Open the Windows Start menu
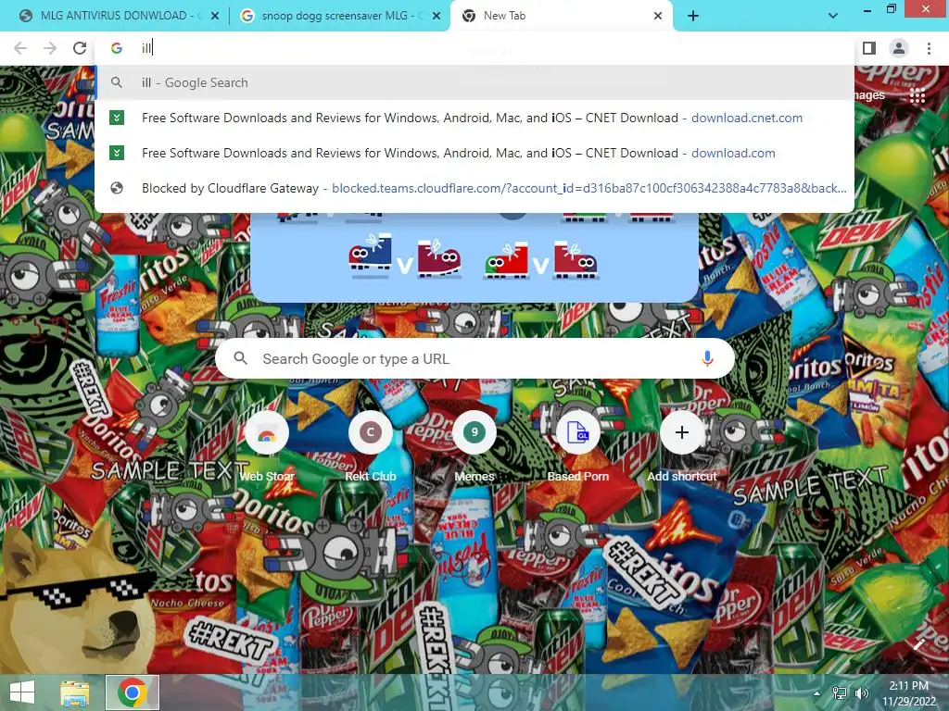The image size is (949, 711). pyautogui.click(x=22, y=692)
